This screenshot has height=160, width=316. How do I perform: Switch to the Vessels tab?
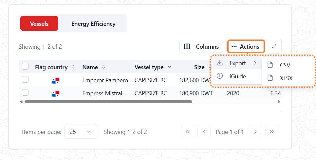coord(39,24)
